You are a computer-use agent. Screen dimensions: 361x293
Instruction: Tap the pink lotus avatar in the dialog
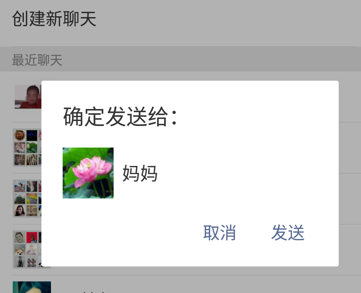88,173
